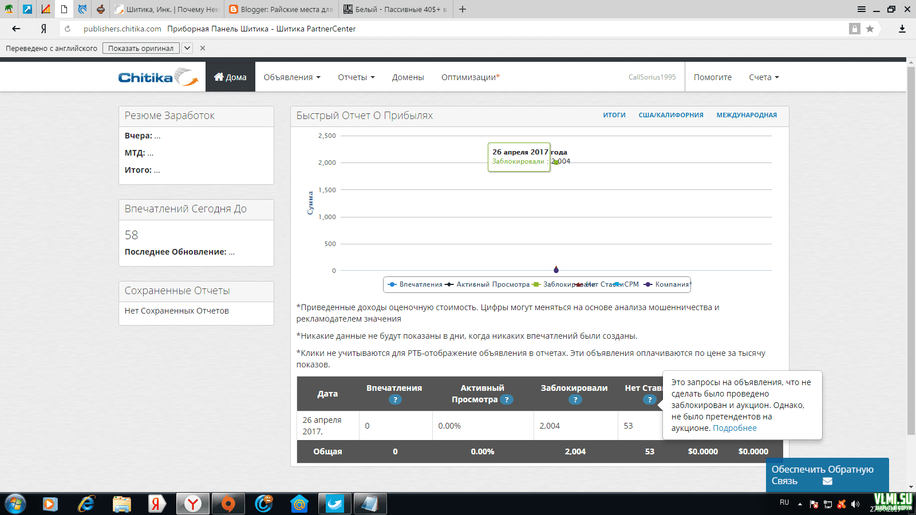The height and width of the screenshot is (515, 916).
Task: Click the help icon beside Активный Просмотра
Action: click(x=506, y=399)
